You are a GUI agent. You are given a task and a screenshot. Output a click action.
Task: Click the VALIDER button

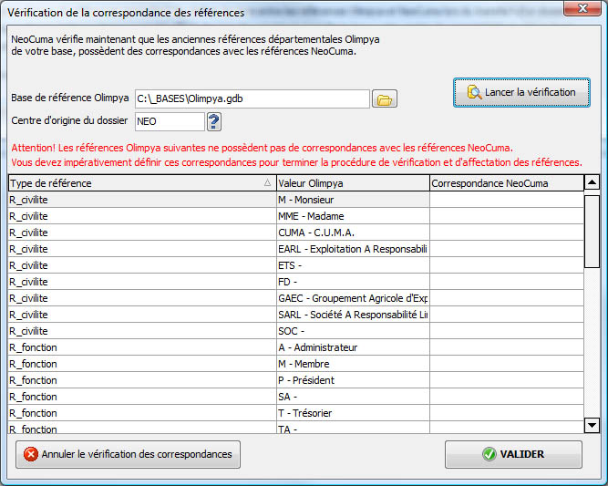pos(513,454)
